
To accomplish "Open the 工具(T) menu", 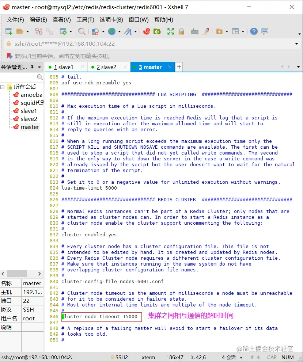I will [x=86, y=20].
